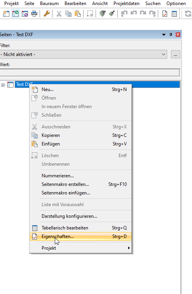
Task: Click the toolbar paste clipboard icon
Action: point(78,14)
